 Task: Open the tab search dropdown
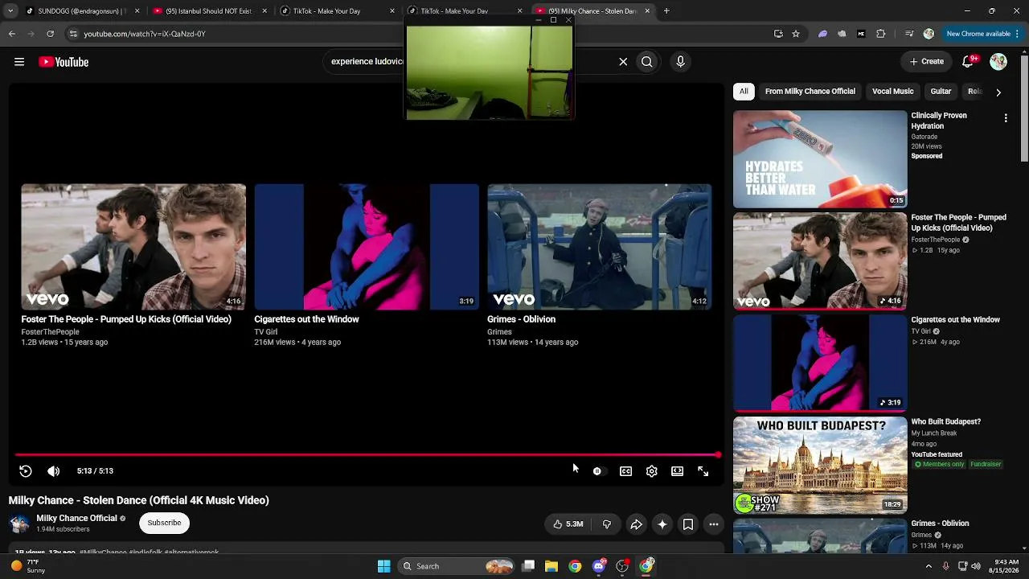(x=10, y=11)
